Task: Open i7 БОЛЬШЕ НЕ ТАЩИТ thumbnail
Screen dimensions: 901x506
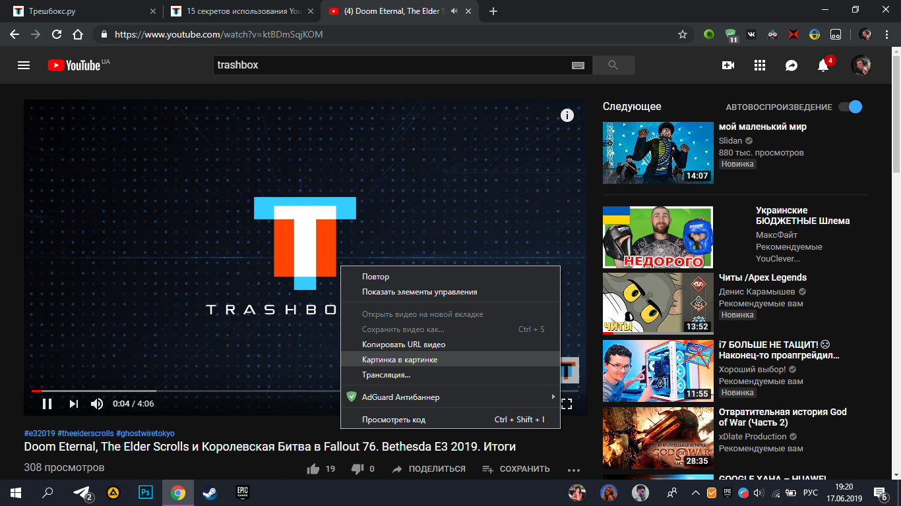Action: [658, 371]
